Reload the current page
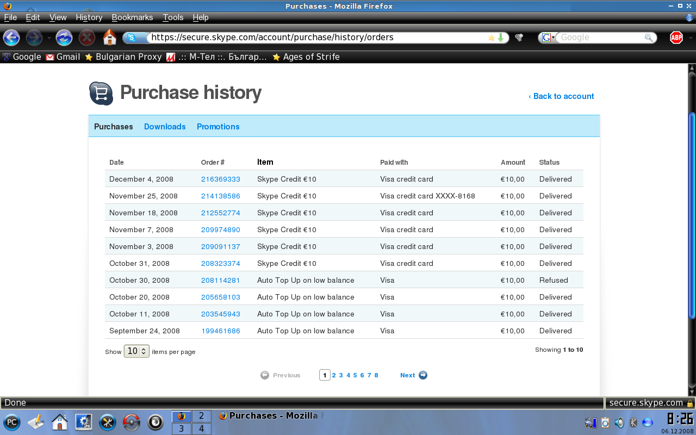The image size is (696, 435). 64,38
